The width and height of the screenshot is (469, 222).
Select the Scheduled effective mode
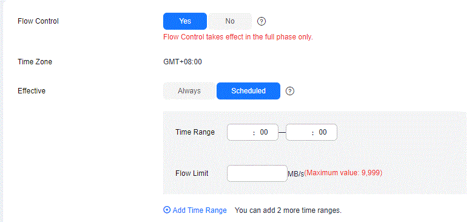point(248,91)
